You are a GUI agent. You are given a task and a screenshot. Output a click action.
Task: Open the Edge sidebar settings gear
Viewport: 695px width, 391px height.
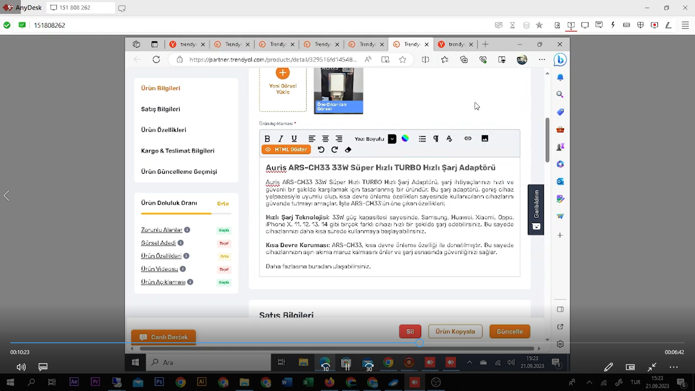tap(560, 344)
